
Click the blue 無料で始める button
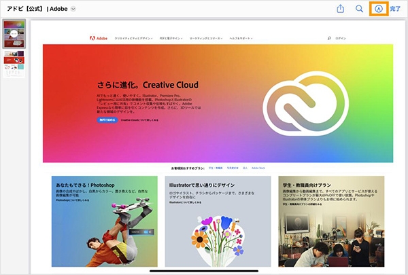(107, 120)
